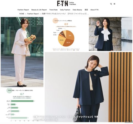The height and width of the screenshot is (124, 133).
Task: Click the article headline overlay text
Action: pos(66,118)
